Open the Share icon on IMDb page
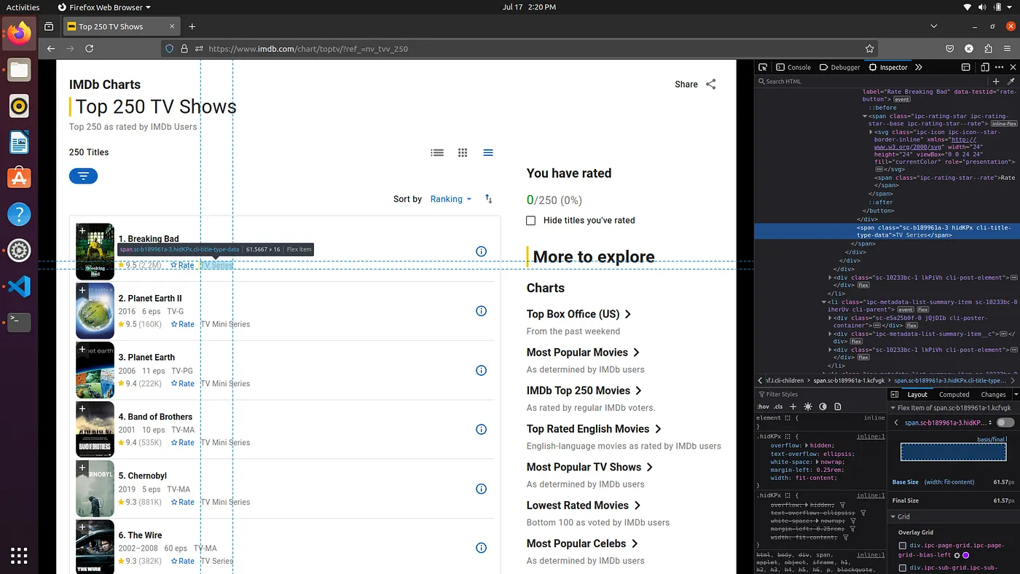Image resolution: width=1020 pixels, height=574 pixels. click(711, 84)
